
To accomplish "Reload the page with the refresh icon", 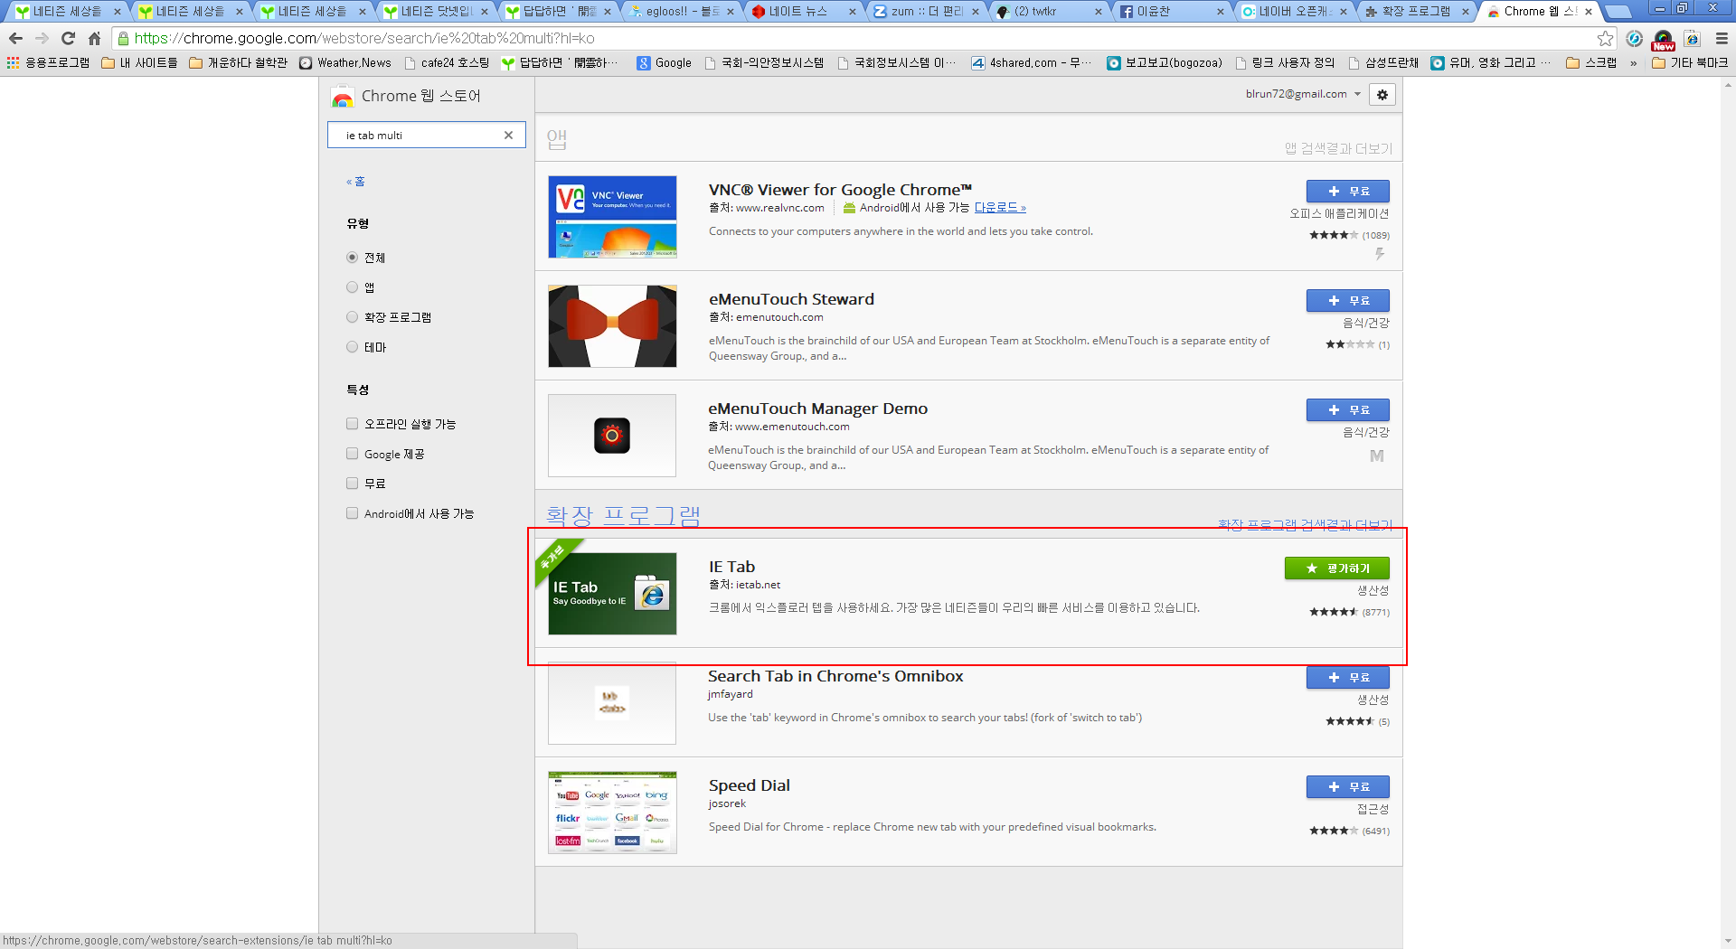I will [68, 38].
